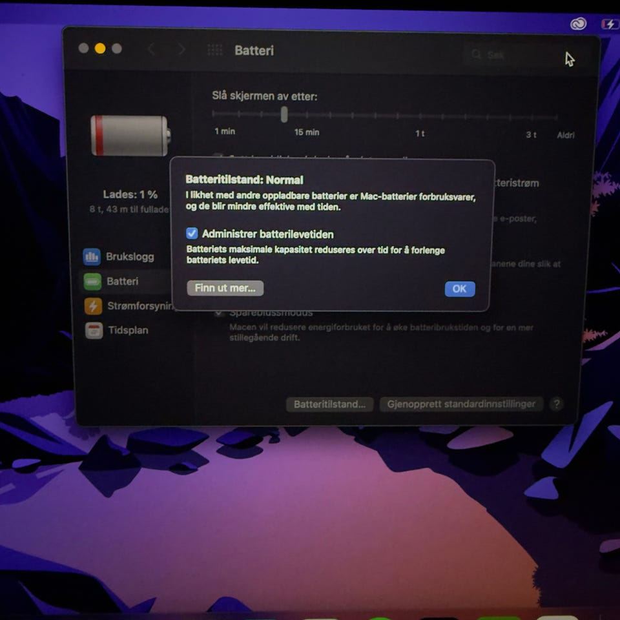620x620 pixels.
Task: Click the 'Aldri' end of the slider
Action: tap(566, 135)
